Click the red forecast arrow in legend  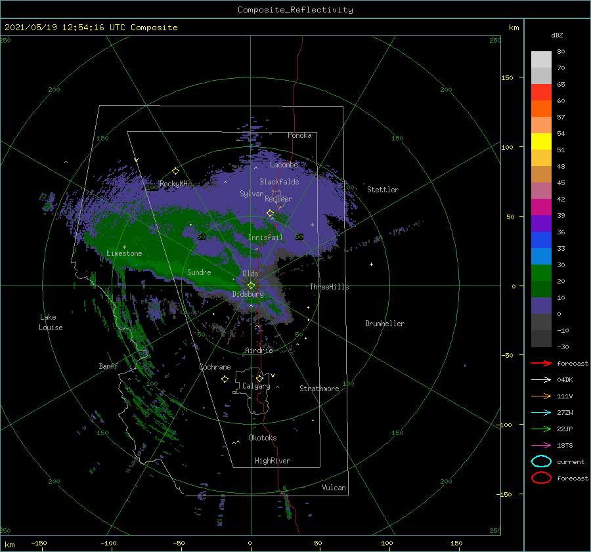[541, 363]
